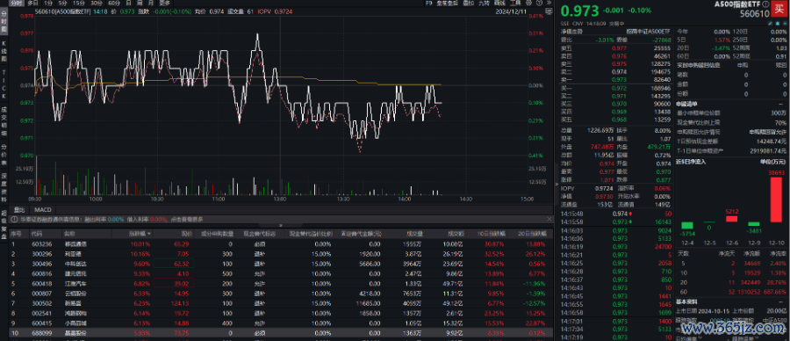Screen dimensions: 790x341
Task: Click the pencil edit icon under the code
Action: pyautogui.click(x=770, y=23)
